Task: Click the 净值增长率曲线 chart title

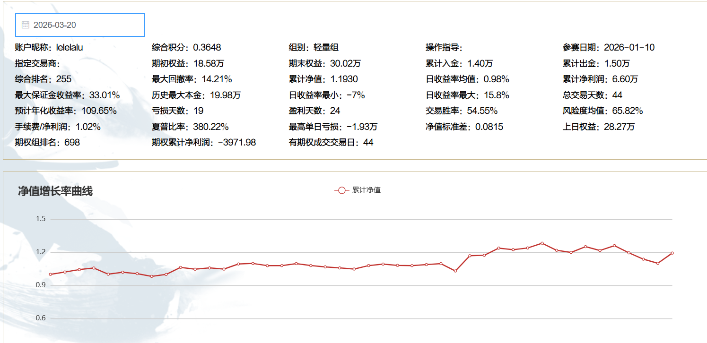Action: (x=55, y=191)
